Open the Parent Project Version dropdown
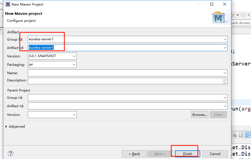Screen dimensions: 251x159 pos(74,115)
